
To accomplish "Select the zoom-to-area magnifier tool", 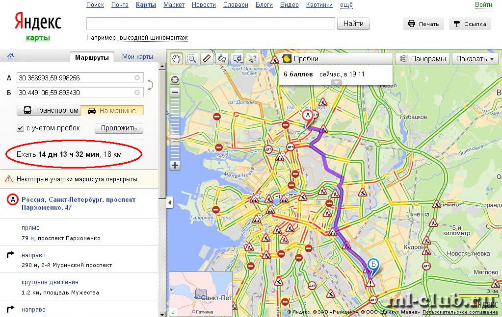I will pyautogui.click(x=191, y=59).
